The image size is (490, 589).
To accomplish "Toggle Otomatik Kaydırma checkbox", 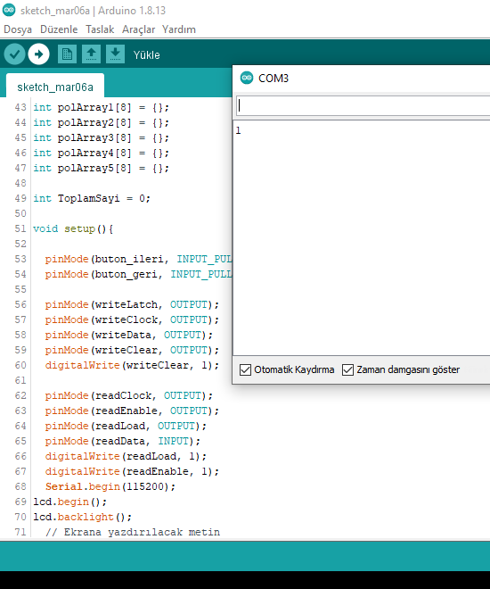I will 245,369.
